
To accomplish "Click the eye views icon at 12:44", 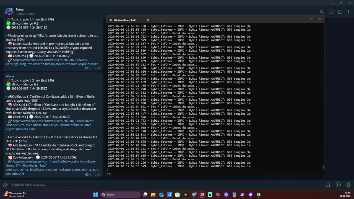I will point(87,175).
